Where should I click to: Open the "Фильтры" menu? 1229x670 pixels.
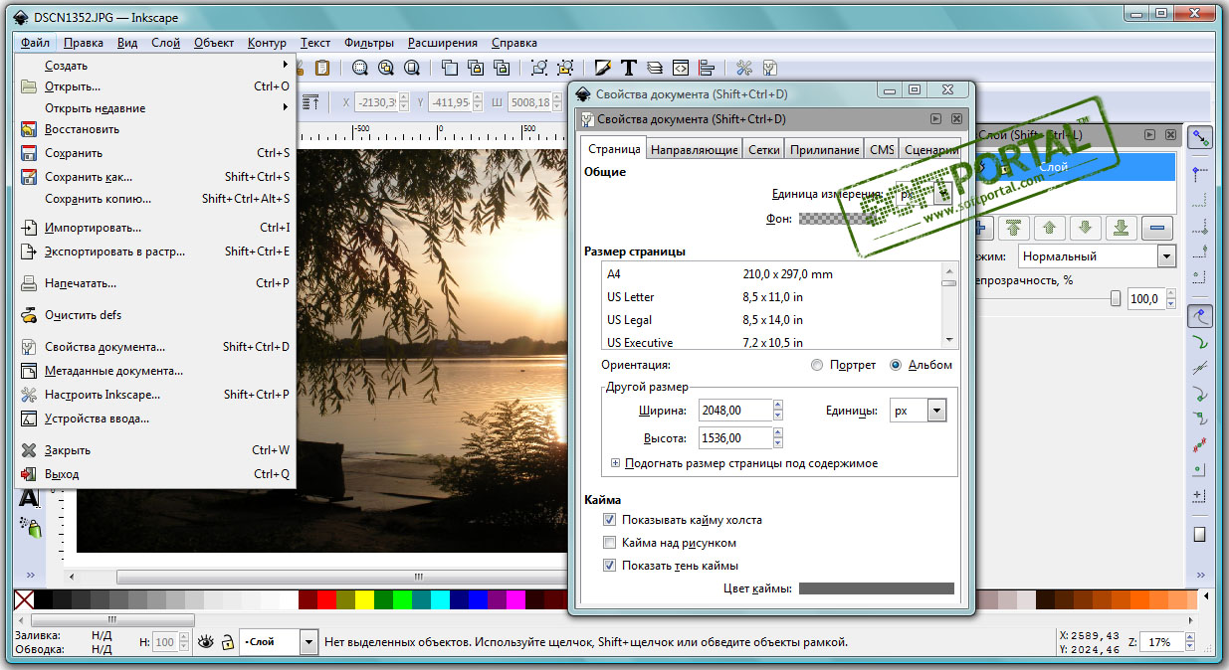pos(369,43)
